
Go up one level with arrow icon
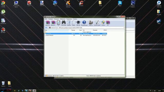[46, 28]
